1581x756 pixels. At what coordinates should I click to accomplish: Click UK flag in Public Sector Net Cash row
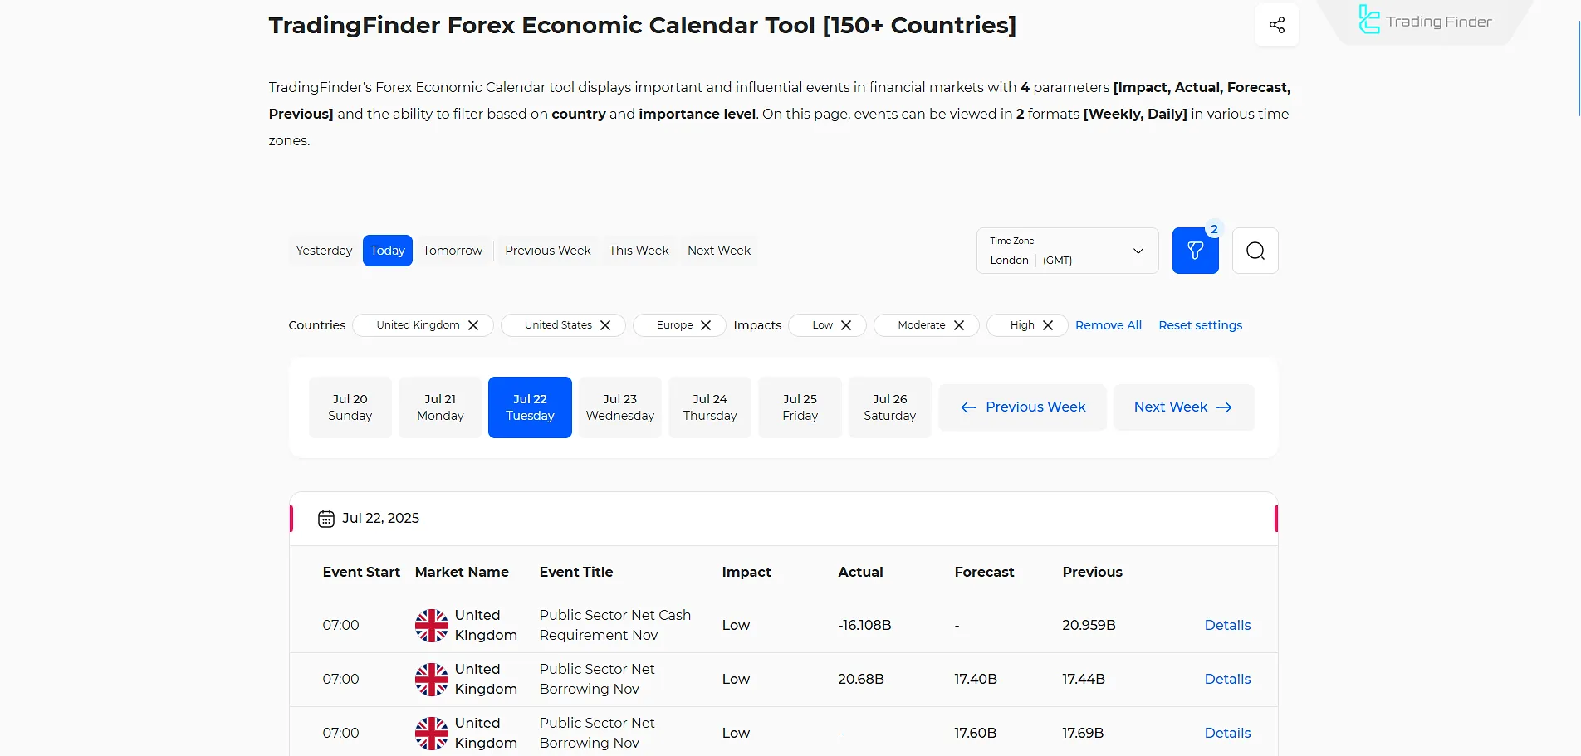click(x=432, y=626)
